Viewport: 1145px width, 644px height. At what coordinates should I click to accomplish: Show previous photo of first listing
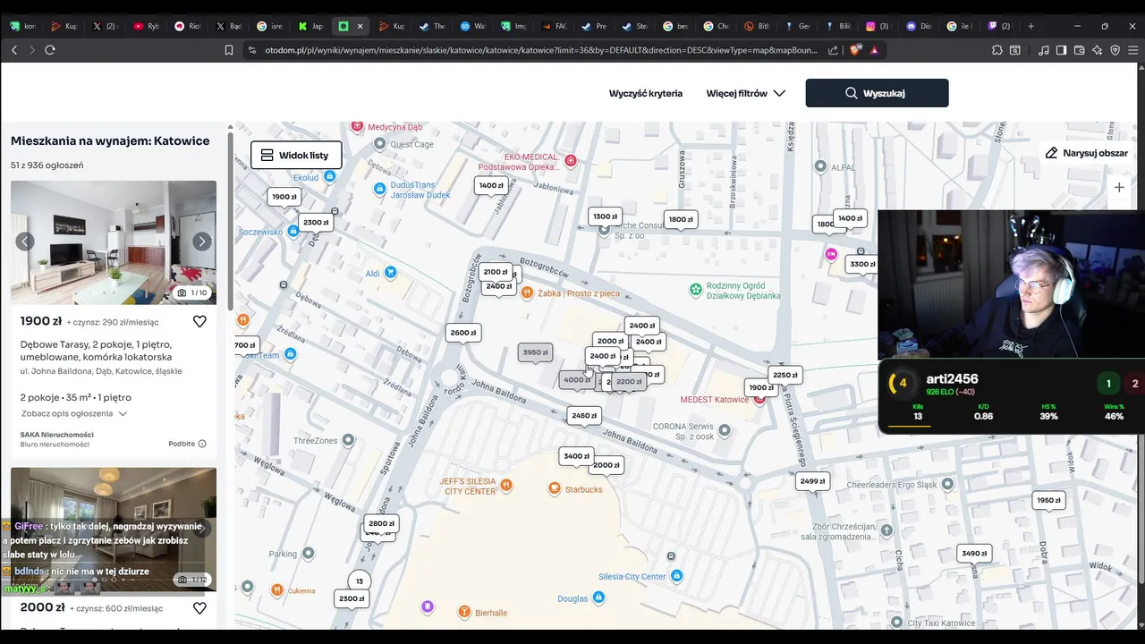coord(25,241)
